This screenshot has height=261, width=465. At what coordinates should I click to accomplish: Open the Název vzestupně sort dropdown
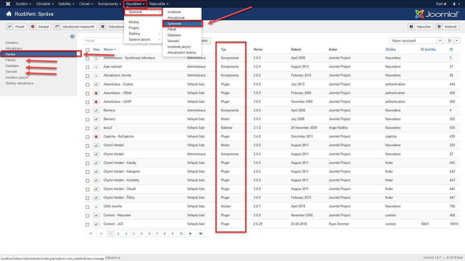click(417, 41)
